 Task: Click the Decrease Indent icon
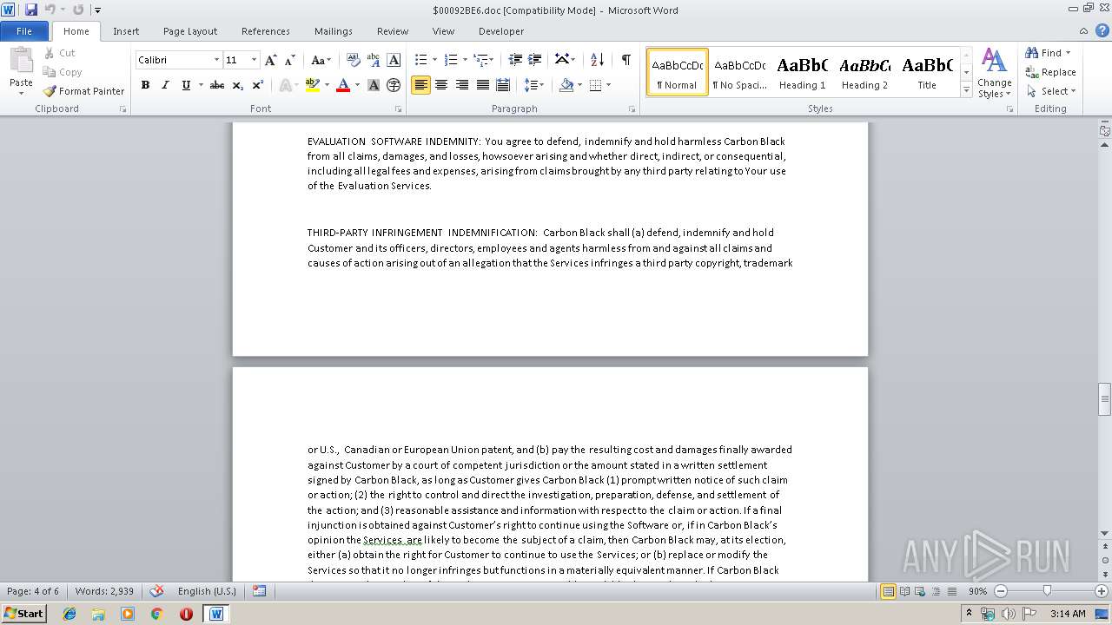click(515, 60)
